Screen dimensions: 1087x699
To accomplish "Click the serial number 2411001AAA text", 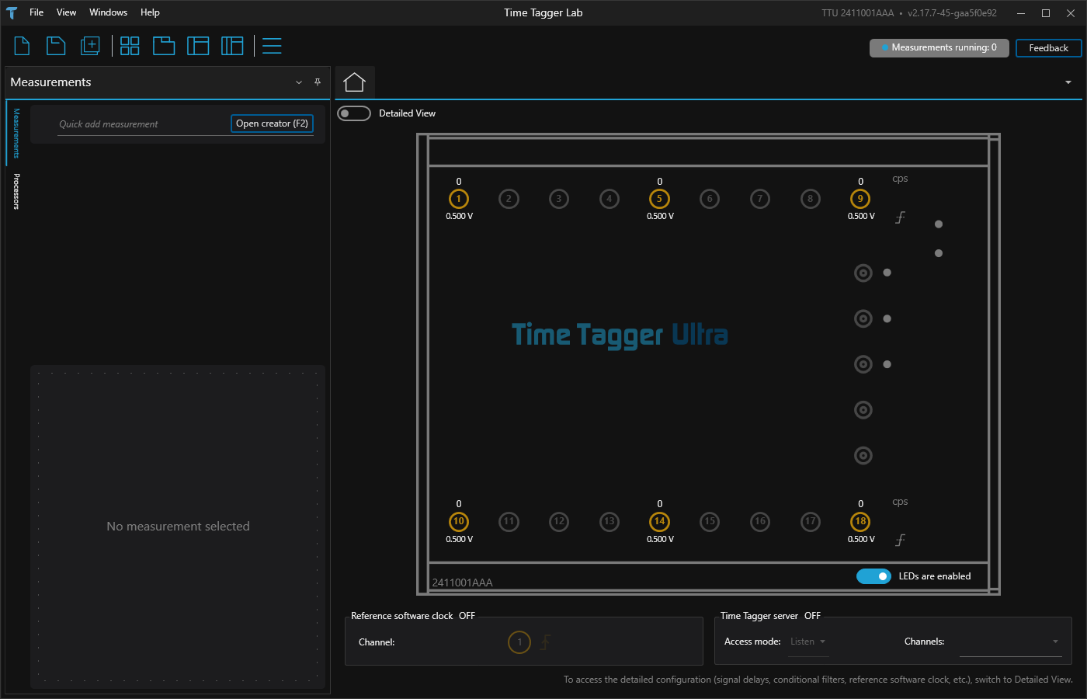I will 462,582.
